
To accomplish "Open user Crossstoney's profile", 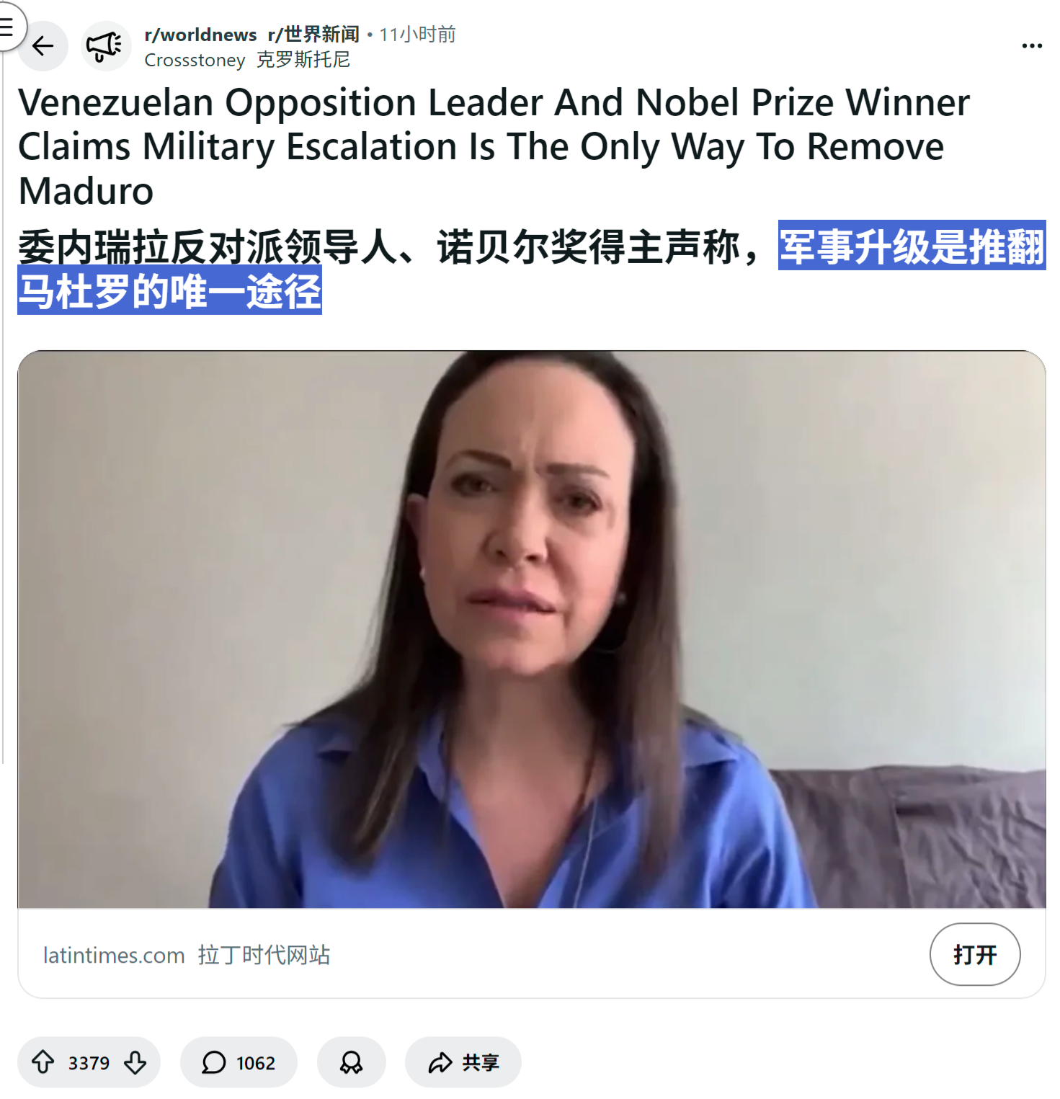I will tap(195, 60).
